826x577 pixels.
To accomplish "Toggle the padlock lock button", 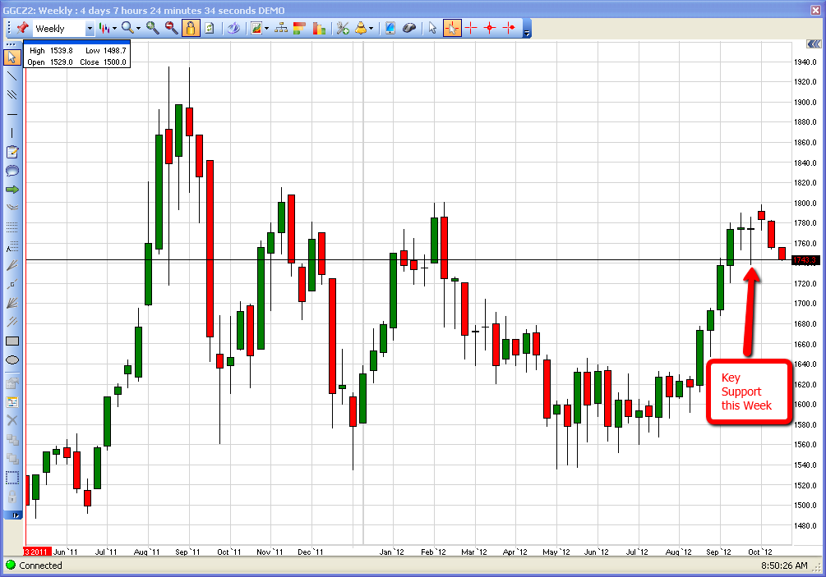I will pos(190,28).
